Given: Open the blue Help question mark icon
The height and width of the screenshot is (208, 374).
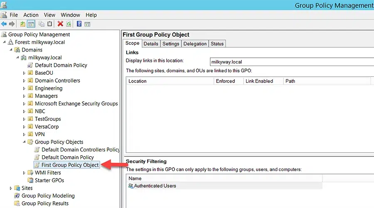Looking at the screenshot, I should [79, 24].
